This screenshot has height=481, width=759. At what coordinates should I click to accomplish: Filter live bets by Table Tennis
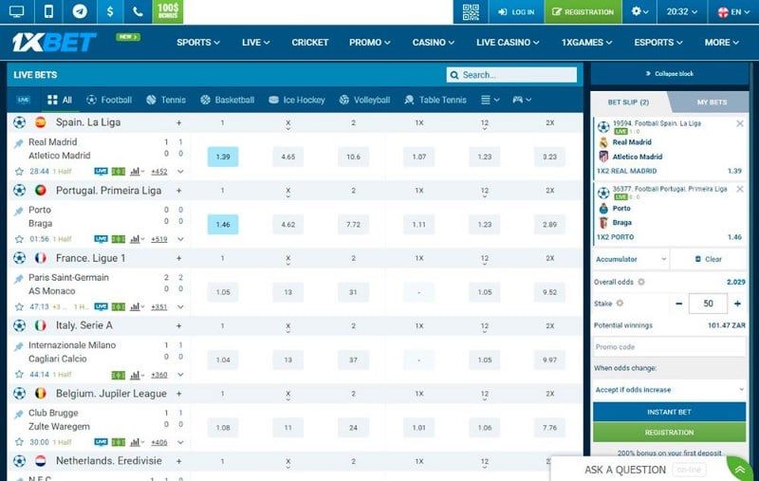[x=435, y=100]
